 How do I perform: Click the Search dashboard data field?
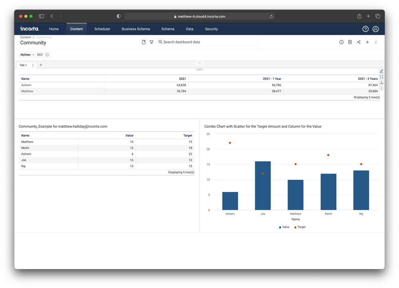click(208, 42)
